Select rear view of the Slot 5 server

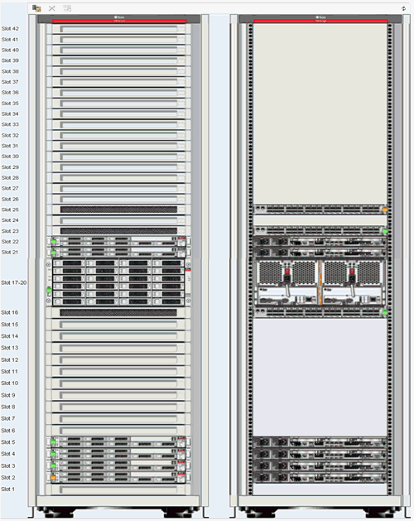[x=320, y=442]
